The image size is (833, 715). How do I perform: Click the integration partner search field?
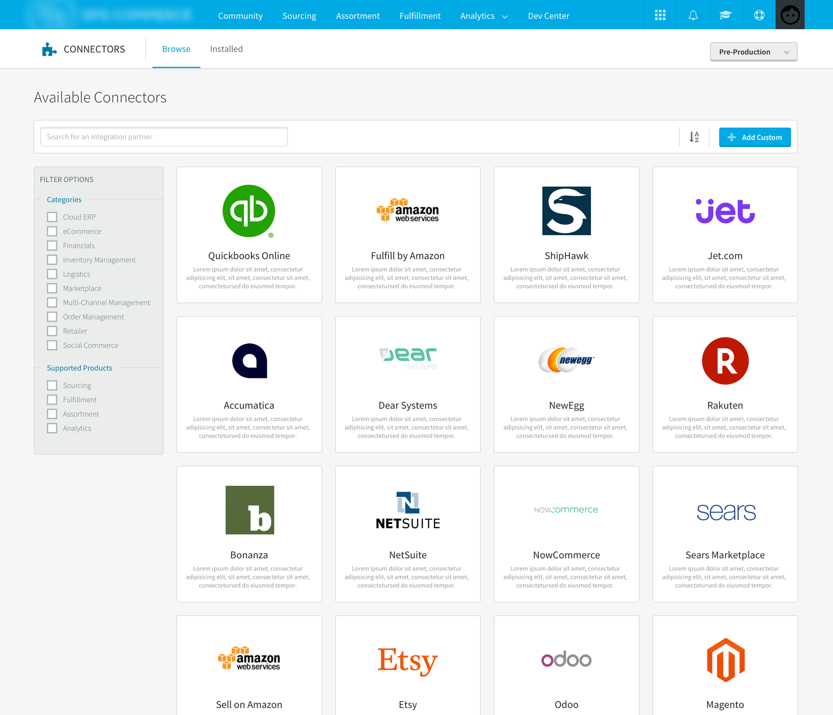[164, 137]
